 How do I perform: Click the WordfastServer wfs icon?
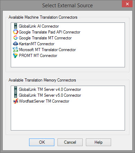[16, 101]
